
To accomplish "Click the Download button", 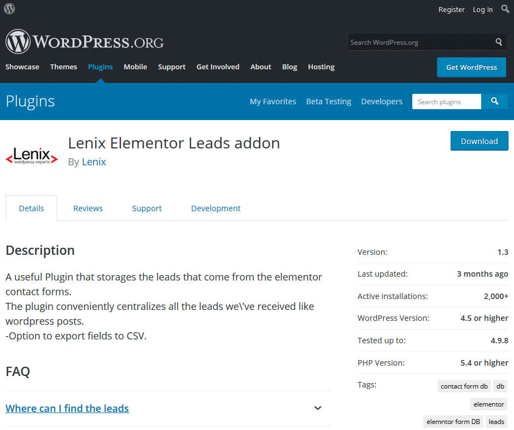I will click(x=479, y=141).
